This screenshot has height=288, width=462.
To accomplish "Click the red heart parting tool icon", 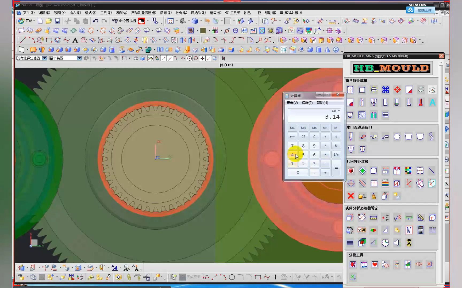I will [375, 264].
